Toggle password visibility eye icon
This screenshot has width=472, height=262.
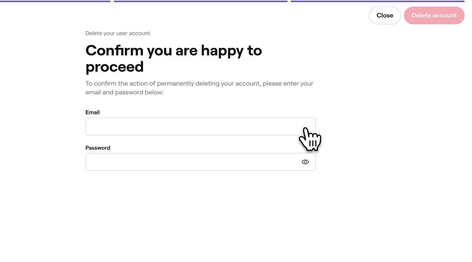coord(305,162)
